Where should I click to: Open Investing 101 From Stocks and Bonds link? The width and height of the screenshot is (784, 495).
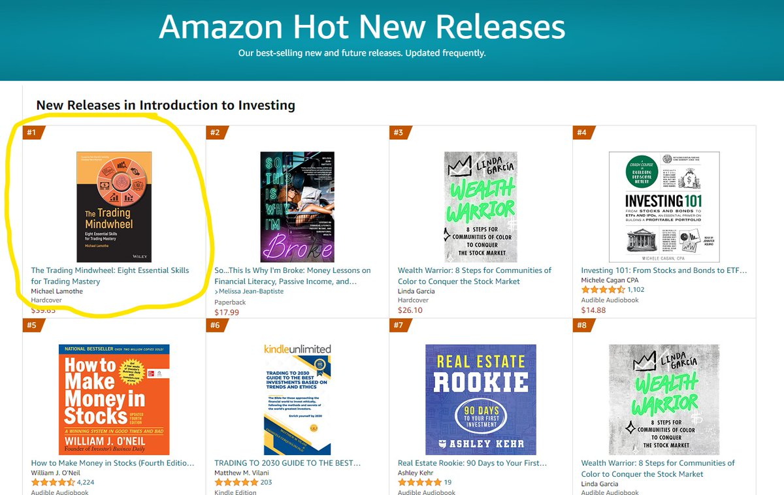(x=664, y=270)
